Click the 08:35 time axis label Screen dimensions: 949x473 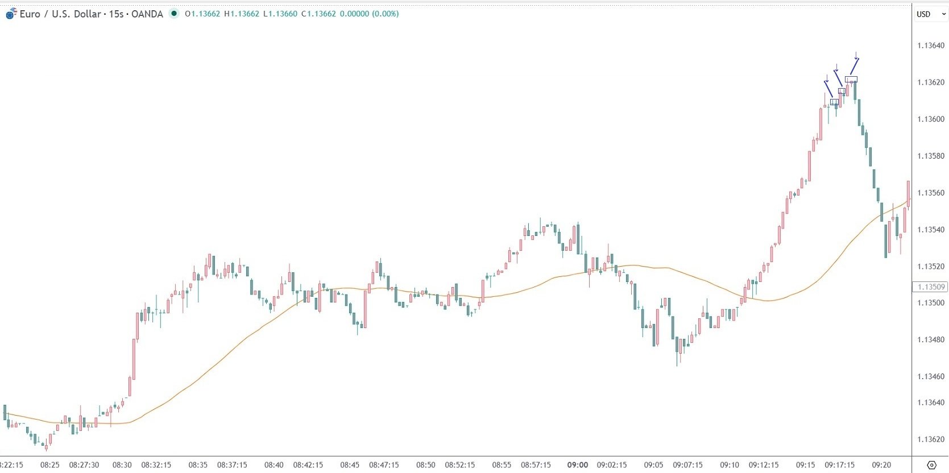pyautogui.click(x=198, y=465)
